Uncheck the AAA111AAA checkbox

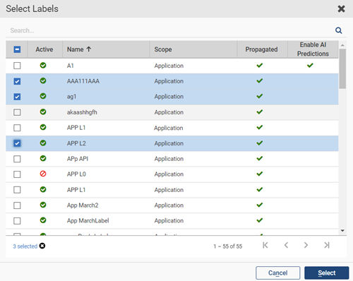tap(17, 81)
